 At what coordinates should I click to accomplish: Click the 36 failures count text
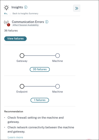(x=11, y=31)
